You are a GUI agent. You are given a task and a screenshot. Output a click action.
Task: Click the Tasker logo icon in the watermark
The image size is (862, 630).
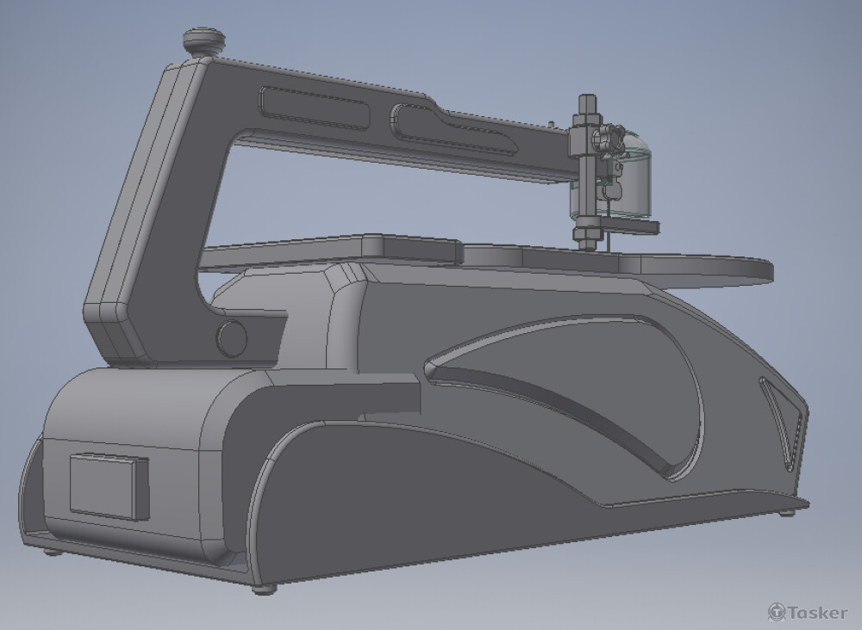(777, 612)
